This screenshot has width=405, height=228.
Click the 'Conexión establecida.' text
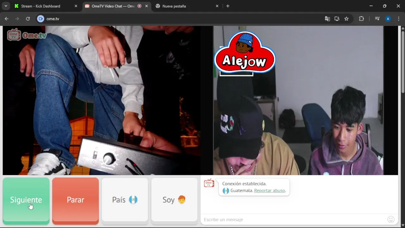(244, 184)
